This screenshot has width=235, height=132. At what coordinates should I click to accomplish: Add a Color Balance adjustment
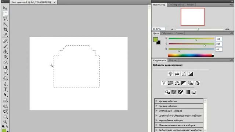(x=177, y=83)
